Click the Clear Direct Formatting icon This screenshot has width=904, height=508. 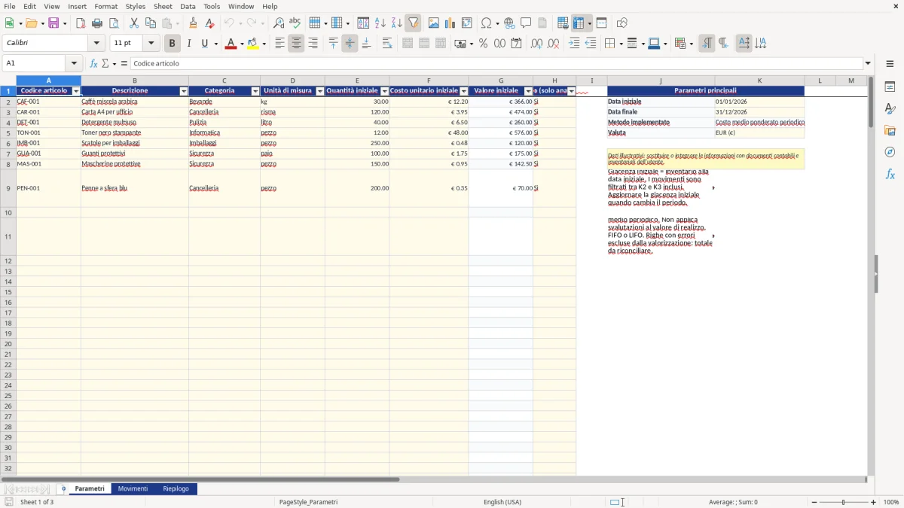point(210,23)
